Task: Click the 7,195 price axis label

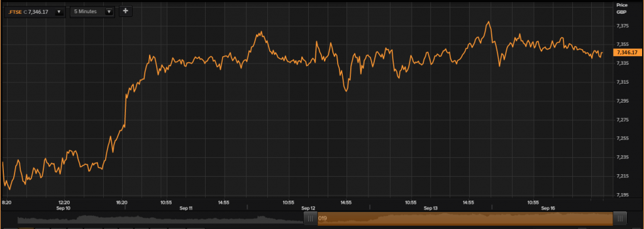Action: tap(623, 195)
